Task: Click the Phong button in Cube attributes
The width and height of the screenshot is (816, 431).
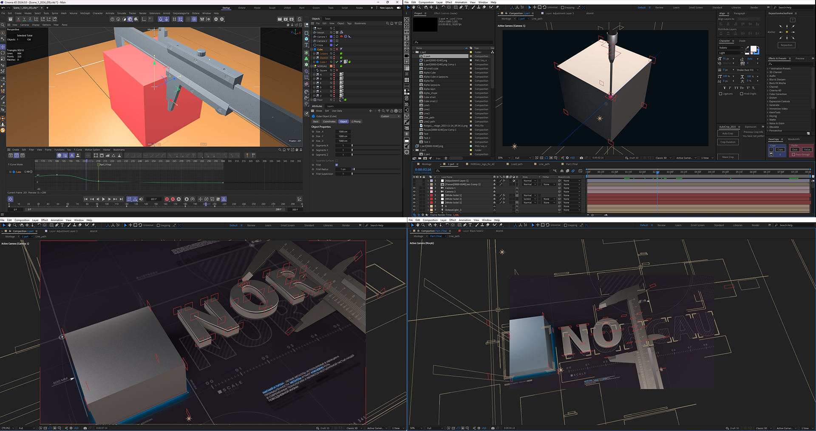Action: 356,122
